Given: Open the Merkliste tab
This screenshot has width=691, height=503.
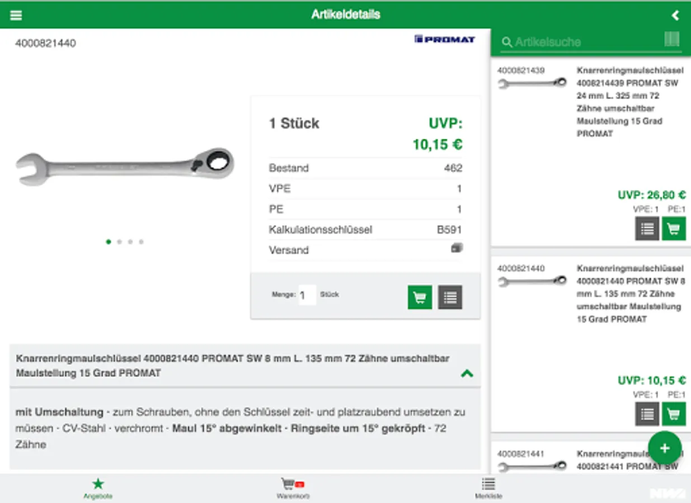Looking at the screenshot, I should [x=488, y=488].
